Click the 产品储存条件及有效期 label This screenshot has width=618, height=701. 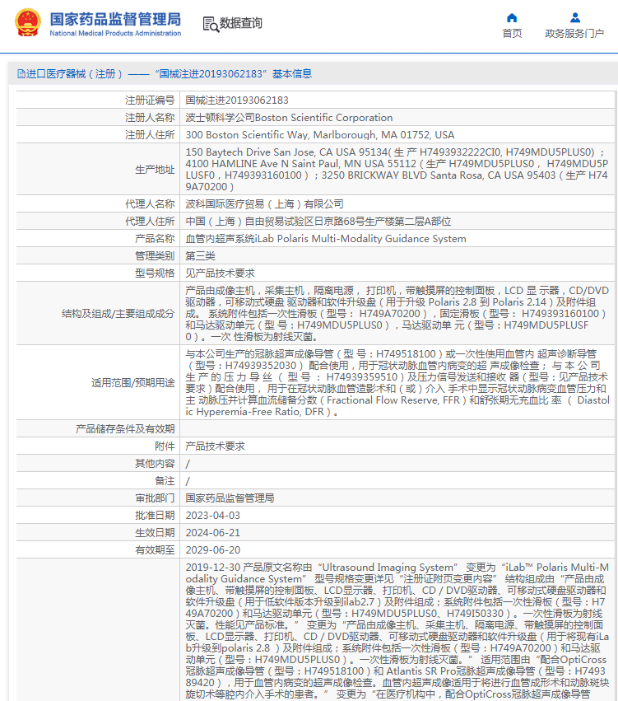[124, 429]
